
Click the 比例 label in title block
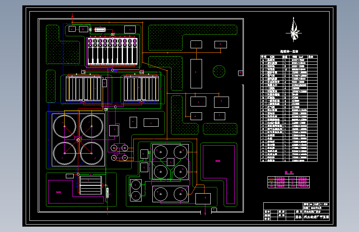tap(316, 204)
